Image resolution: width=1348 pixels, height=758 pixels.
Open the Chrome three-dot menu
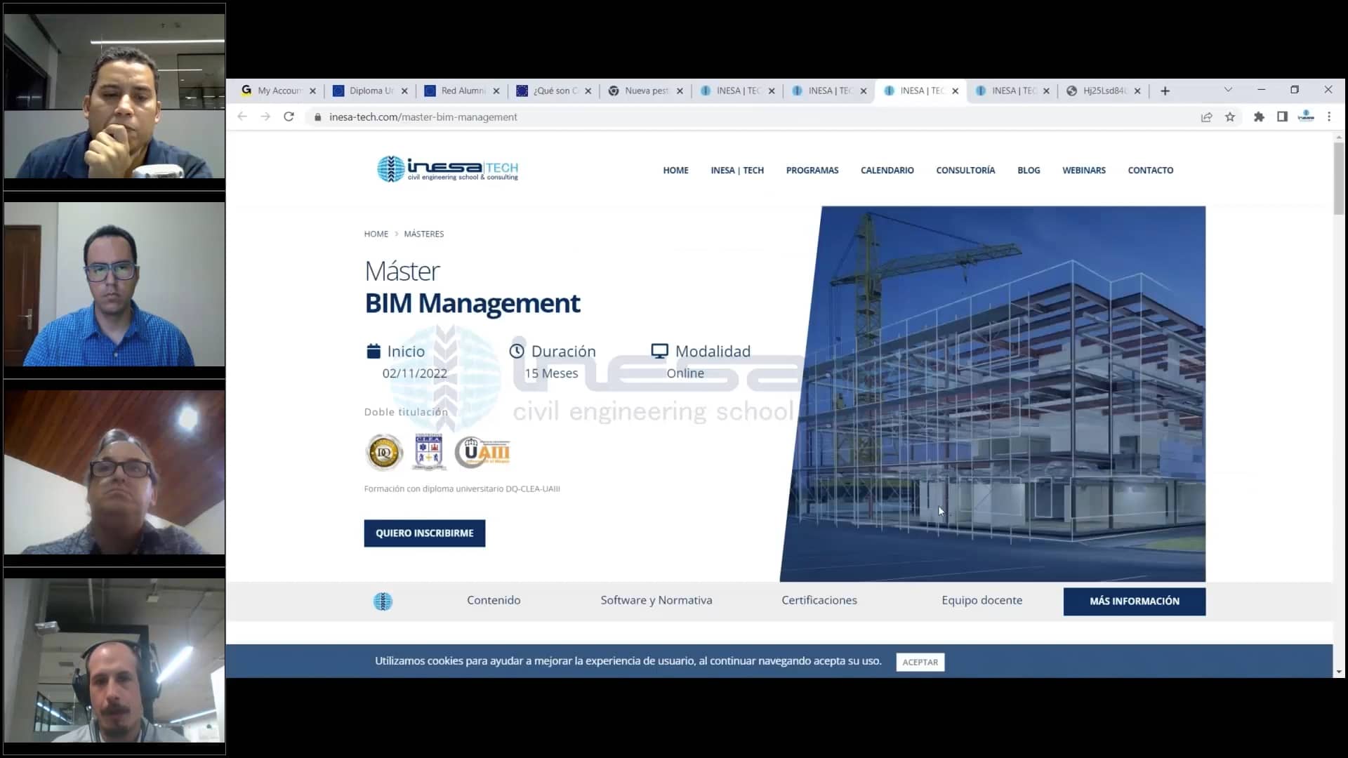[x=1329, y=117]
